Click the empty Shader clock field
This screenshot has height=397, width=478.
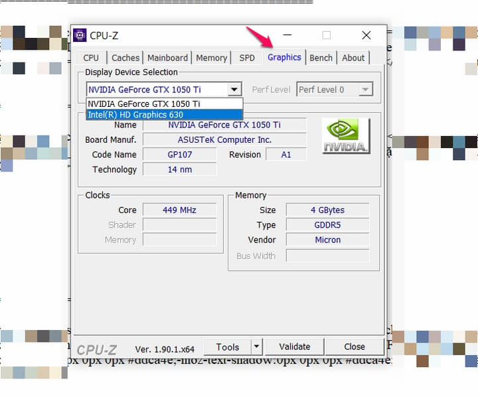(179, 224)
